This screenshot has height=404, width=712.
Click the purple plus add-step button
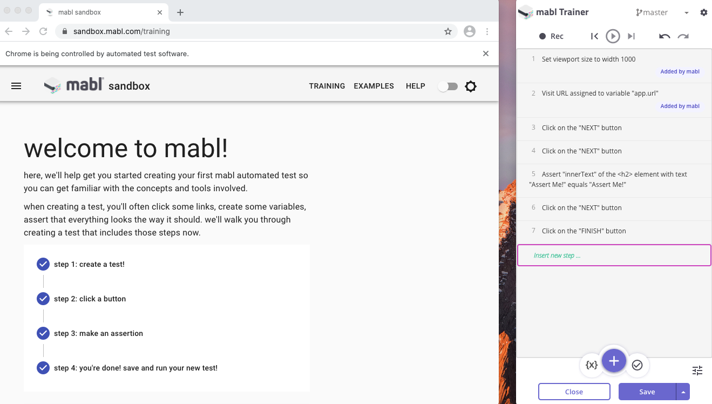(x=614, y=360)
